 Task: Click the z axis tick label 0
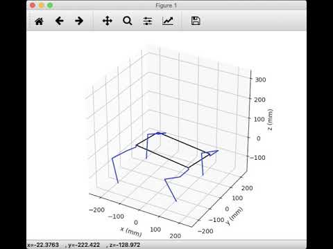click(x=258, y=138)
